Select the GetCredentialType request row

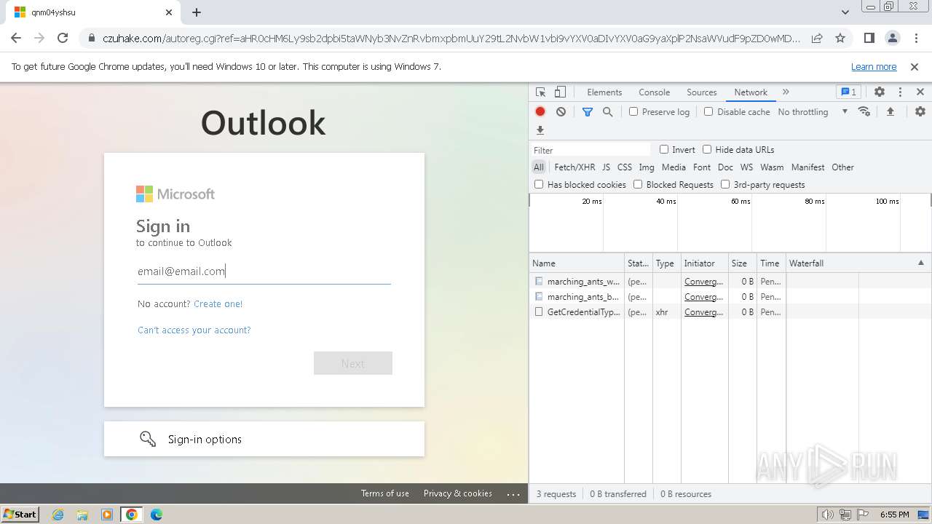click(730, 312)
